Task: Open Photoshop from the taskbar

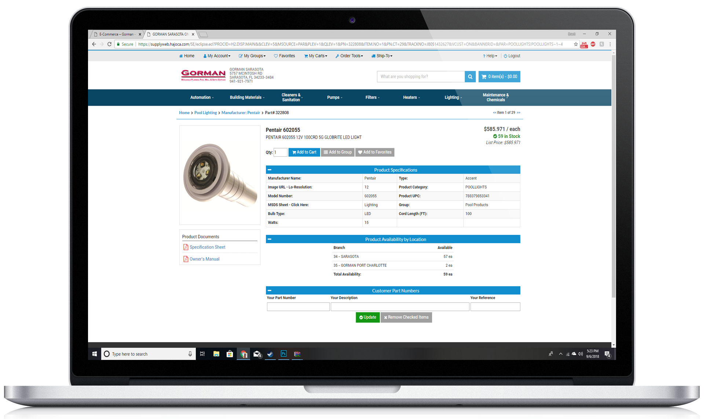Action: 283,354
